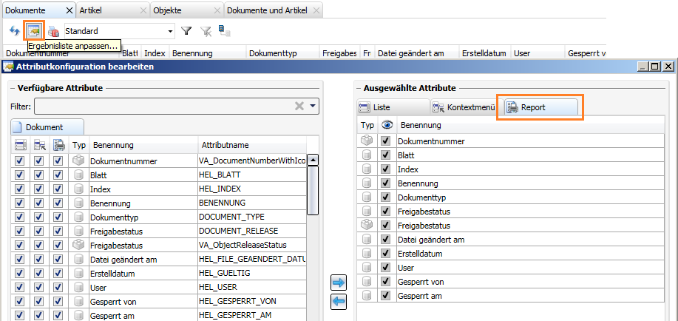Toggle the visibility checkbox for User in selected list
Image resolution: width=678 pixels, height=321 pixels.
point(384,268)
